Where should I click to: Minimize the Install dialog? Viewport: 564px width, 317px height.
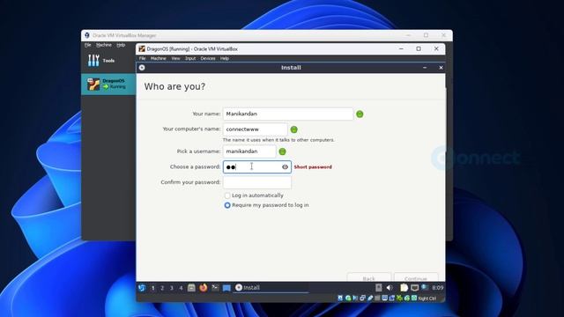tap(425, 68)
